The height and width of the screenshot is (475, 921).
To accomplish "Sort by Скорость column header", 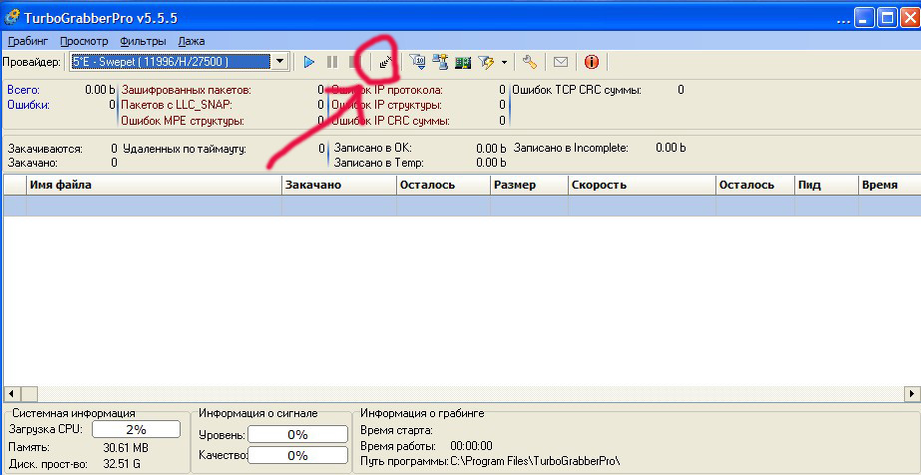I will [x=642, y=185].
